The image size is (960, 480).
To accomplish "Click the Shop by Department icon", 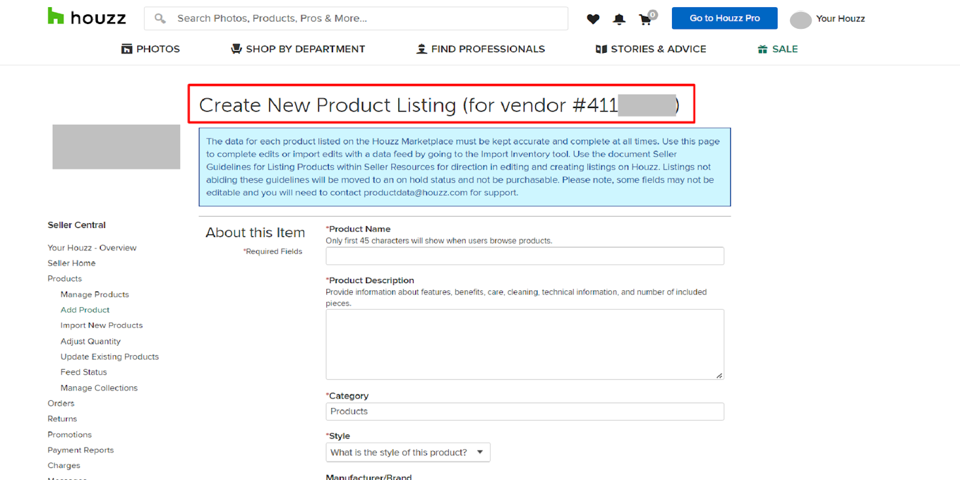I will pos(236,49).
